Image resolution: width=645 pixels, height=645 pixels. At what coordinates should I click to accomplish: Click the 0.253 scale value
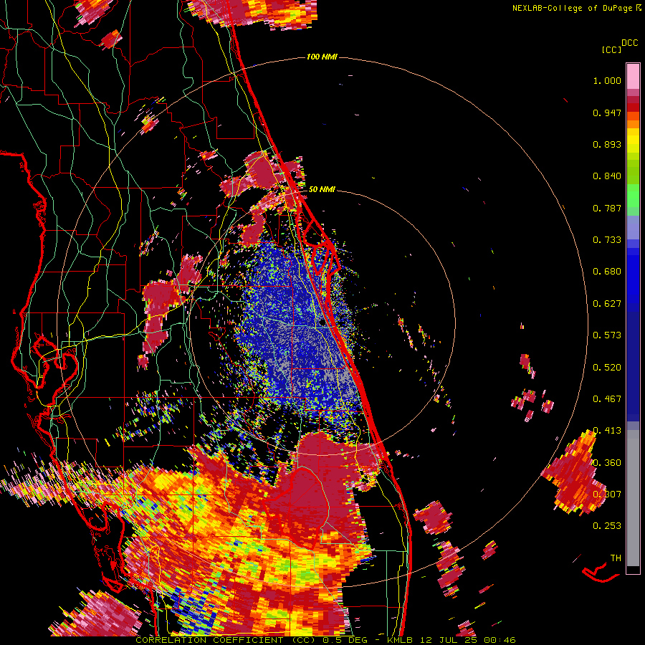(607, 526)
